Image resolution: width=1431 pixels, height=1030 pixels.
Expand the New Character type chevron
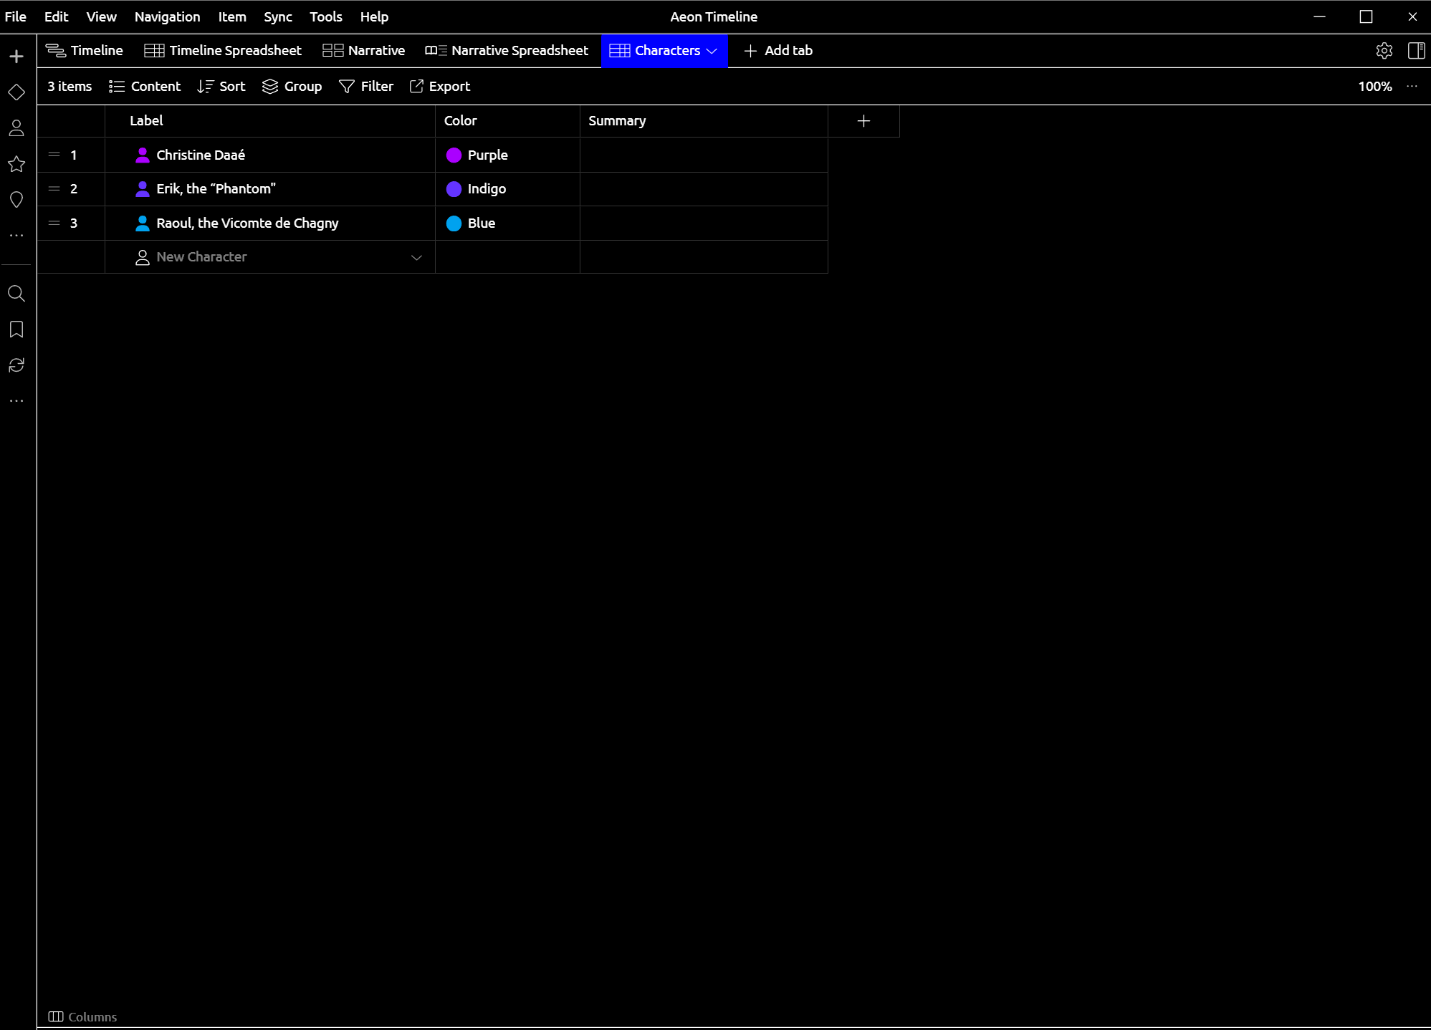tap(416, 258)
